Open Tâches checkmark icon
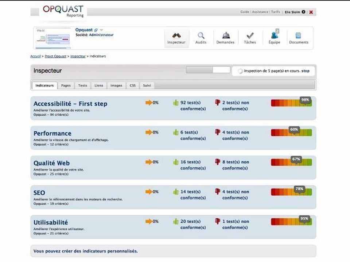The image size is (350, 262). coord(250,35)
